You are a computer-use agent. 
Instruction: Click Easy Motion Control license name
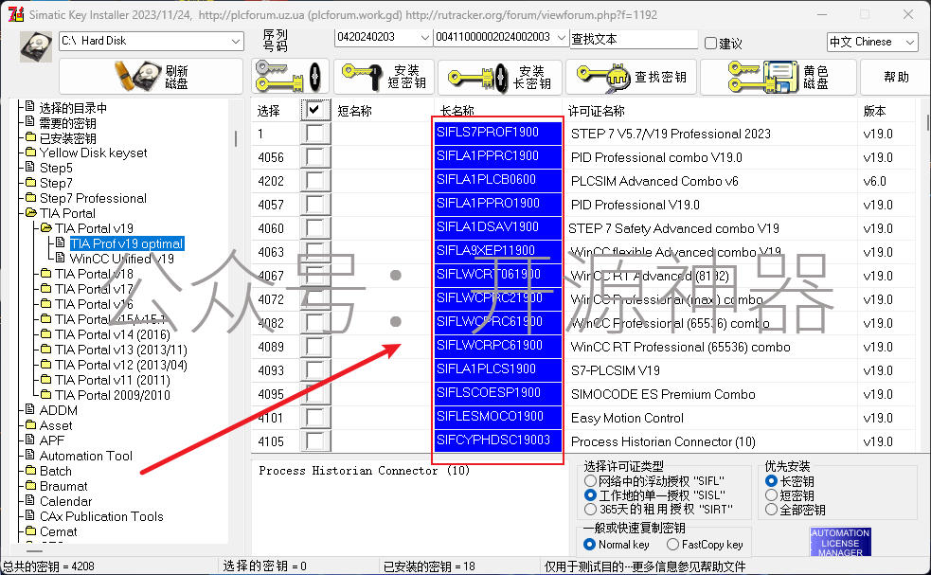[627, 418]
